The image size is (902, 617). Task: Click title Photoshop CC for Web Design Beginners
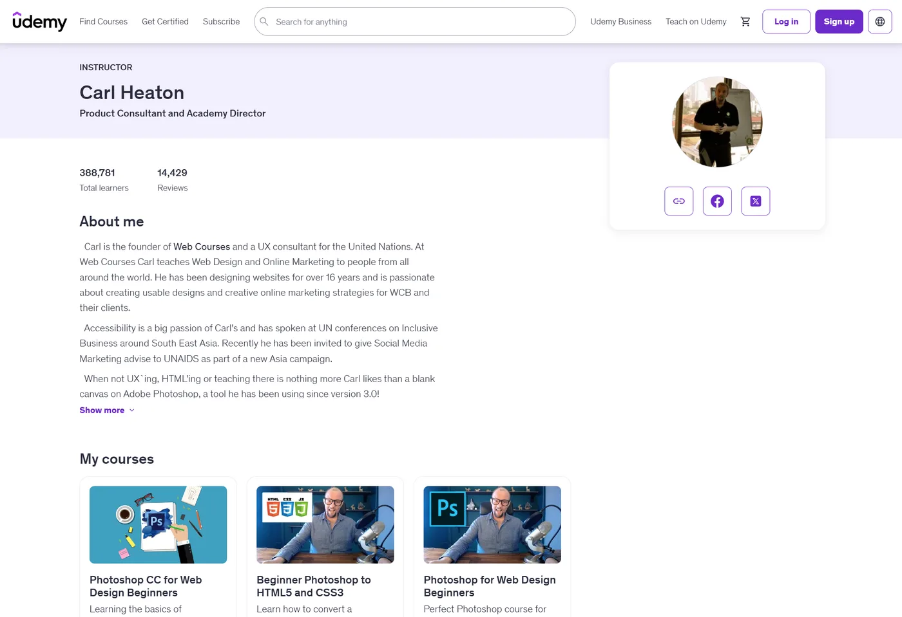(146, 586)
